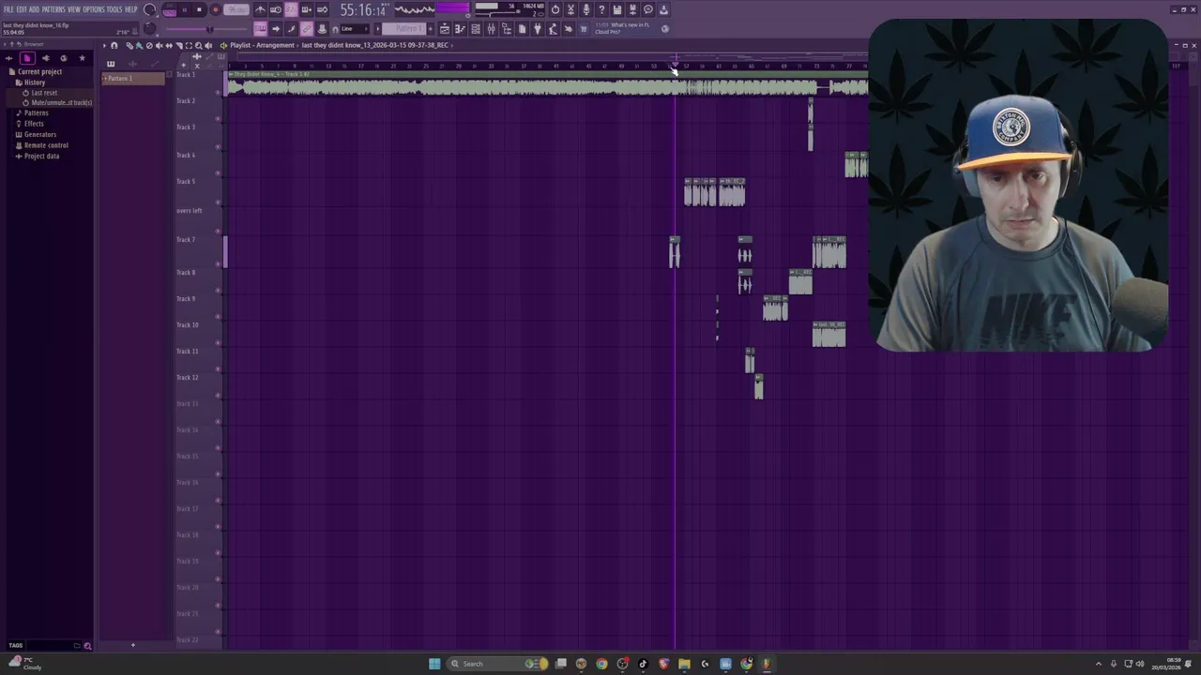Toggle the countdown before recording button

click(x=291, y=9)
